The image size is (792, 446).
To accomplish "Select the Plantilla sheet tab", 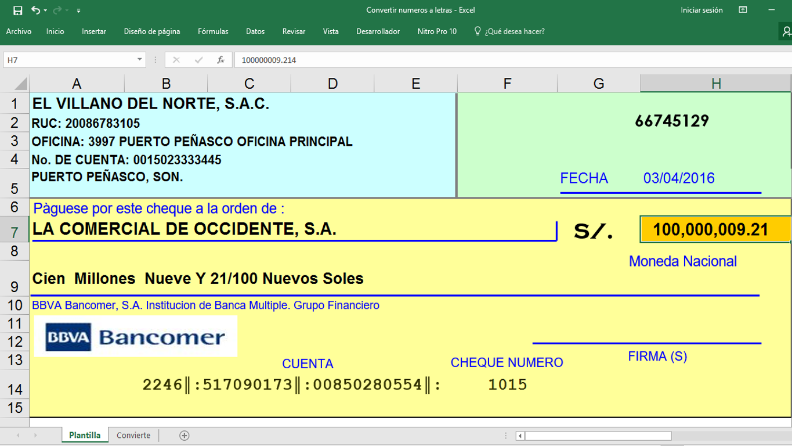I will (85, 435).
